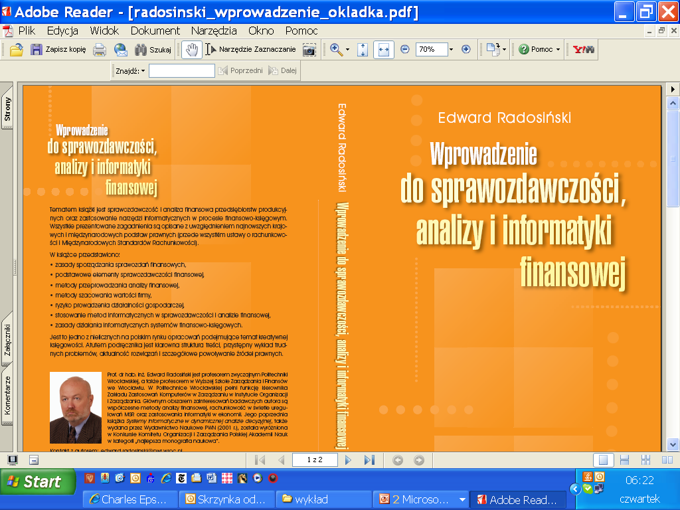Go to first page button
Image resolution: width=680 pixels, height=510 pixels.
point(260,460)
